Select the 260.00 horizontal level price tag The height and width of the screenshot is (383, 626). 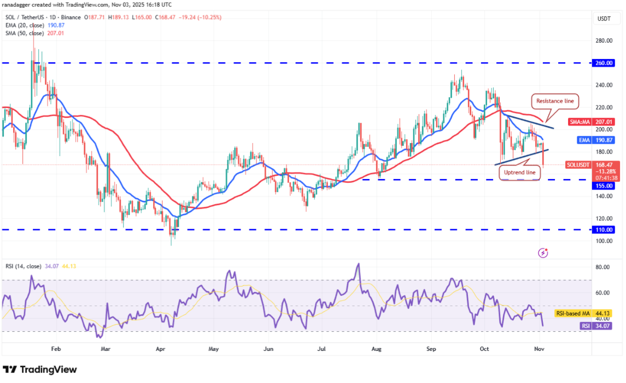pos(603,63)
